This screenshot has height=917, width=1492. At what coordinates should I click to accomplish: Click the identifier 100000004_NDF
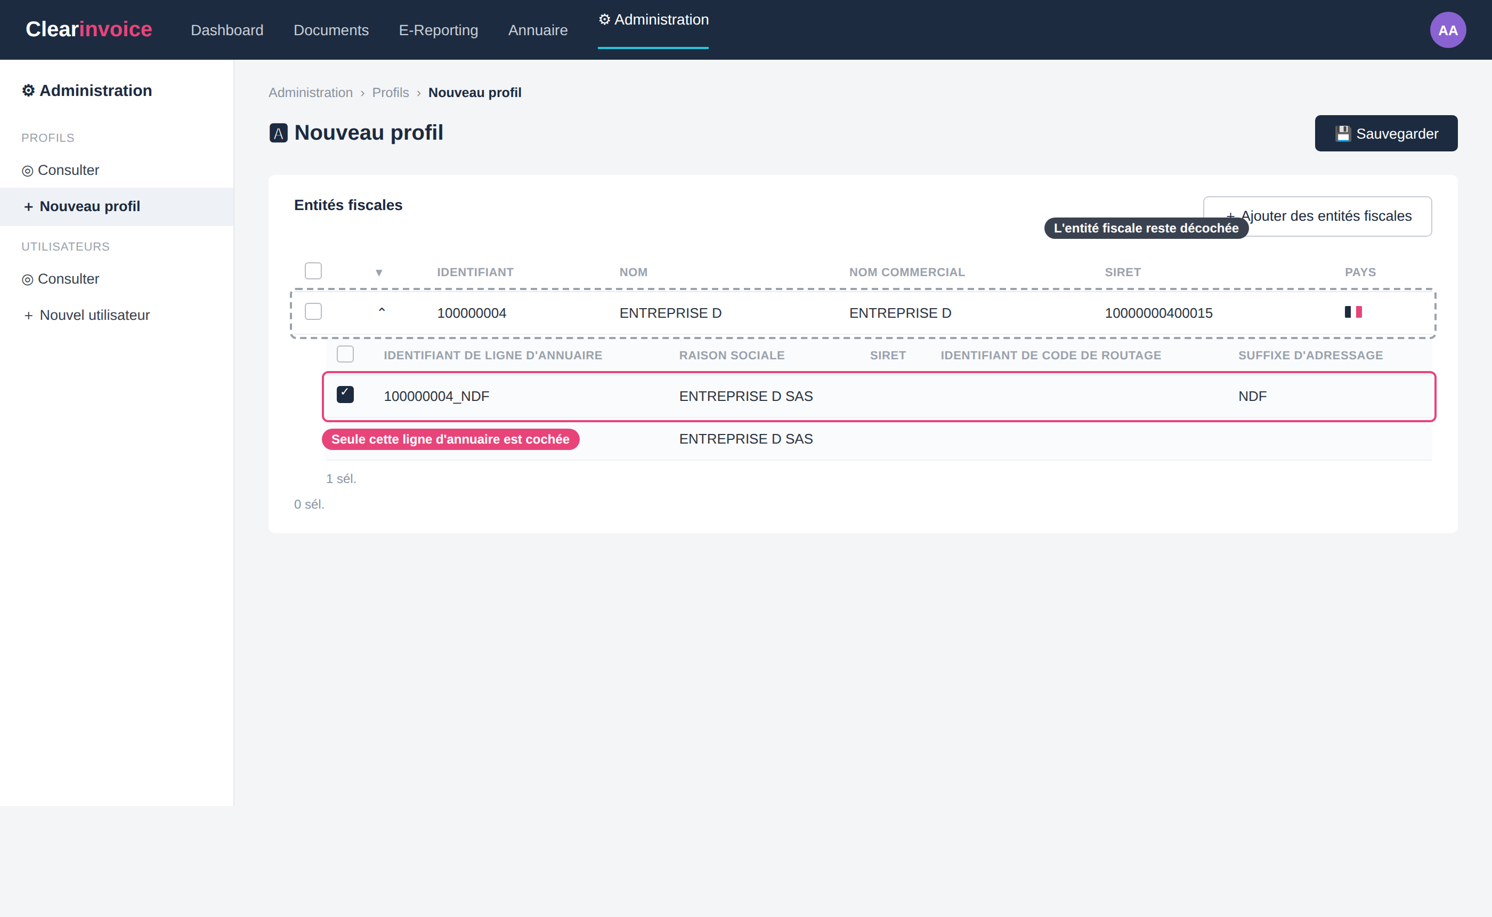click(436, 396)
